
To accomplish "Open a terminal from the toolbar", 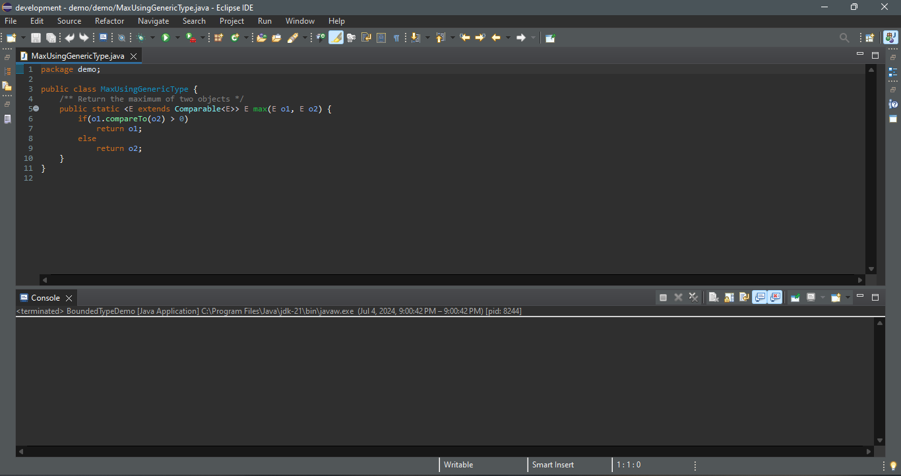I will coord(103,38).
